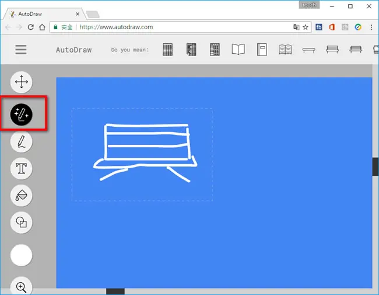The width and height of the screenshot is (379, 295).
Task: Choose the freehand Draw pencil tool
Action: (21, 141)
